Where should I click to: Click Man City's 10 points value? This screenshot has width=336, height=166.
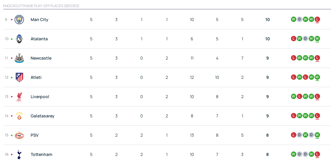click(268, 20)
